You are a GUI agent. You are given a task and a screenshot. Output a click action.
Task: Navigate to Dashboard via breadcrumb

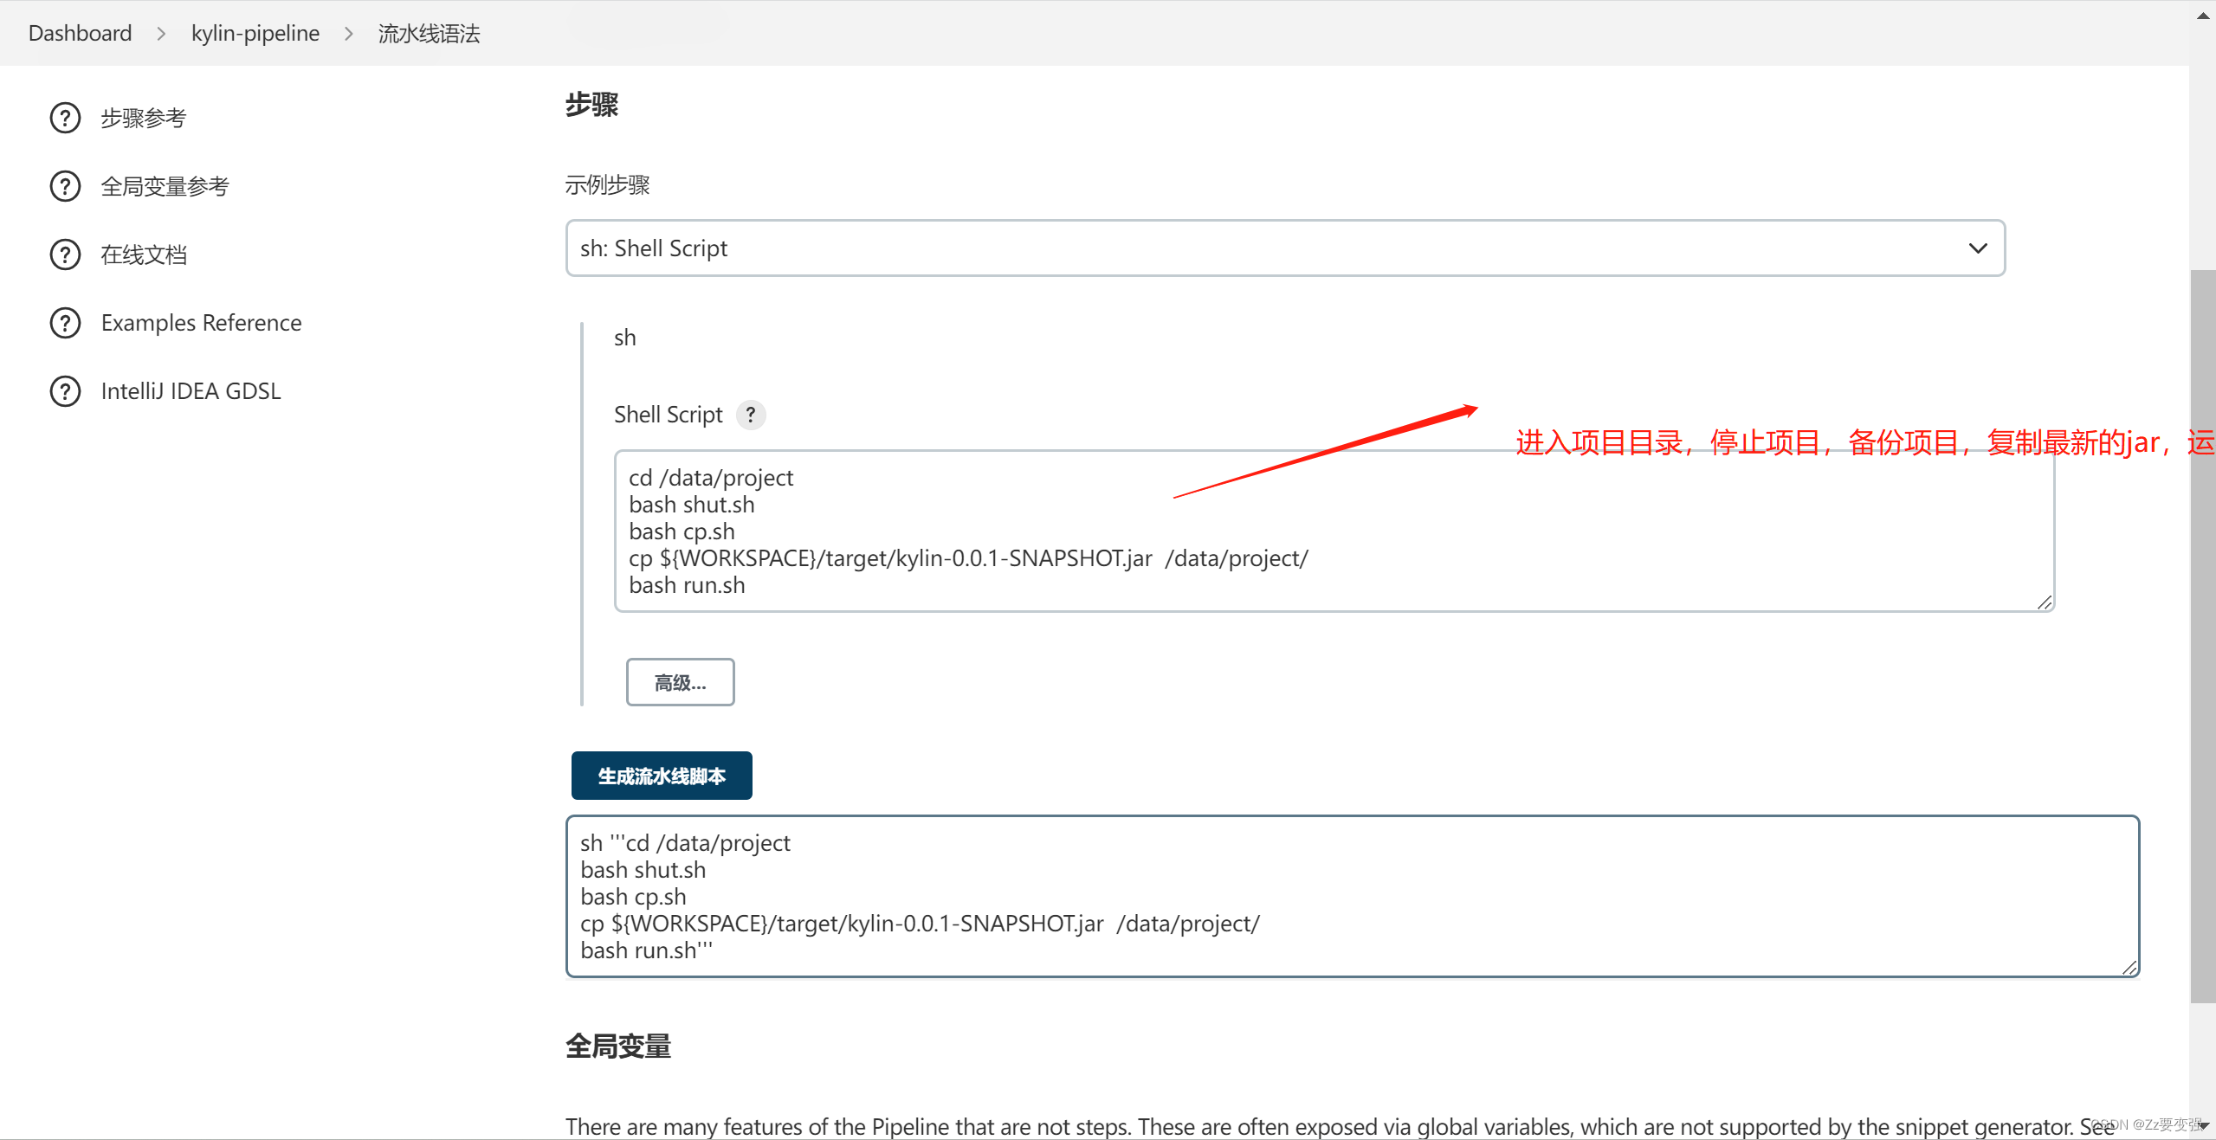click(x=80, y=33)
